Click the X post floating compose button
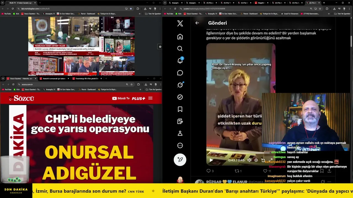 click(180, 159)
